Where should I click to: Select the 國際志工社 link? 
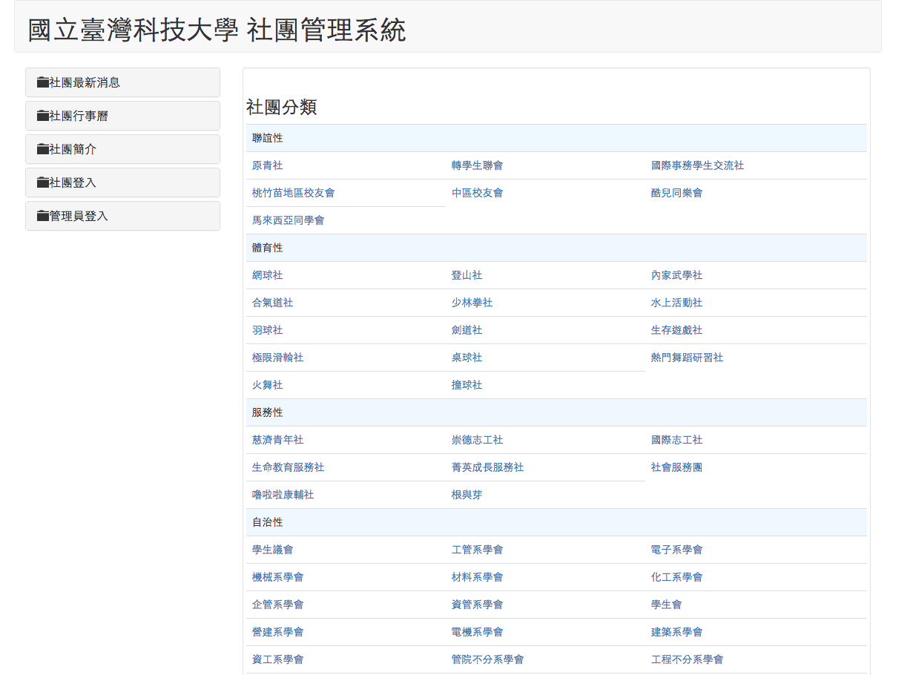[676, 440]
